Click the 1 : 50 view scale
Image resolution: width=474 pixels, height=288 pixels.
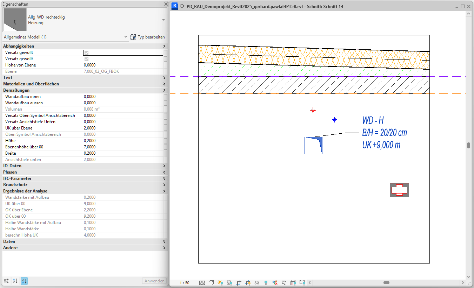click(x=184, y=283)
